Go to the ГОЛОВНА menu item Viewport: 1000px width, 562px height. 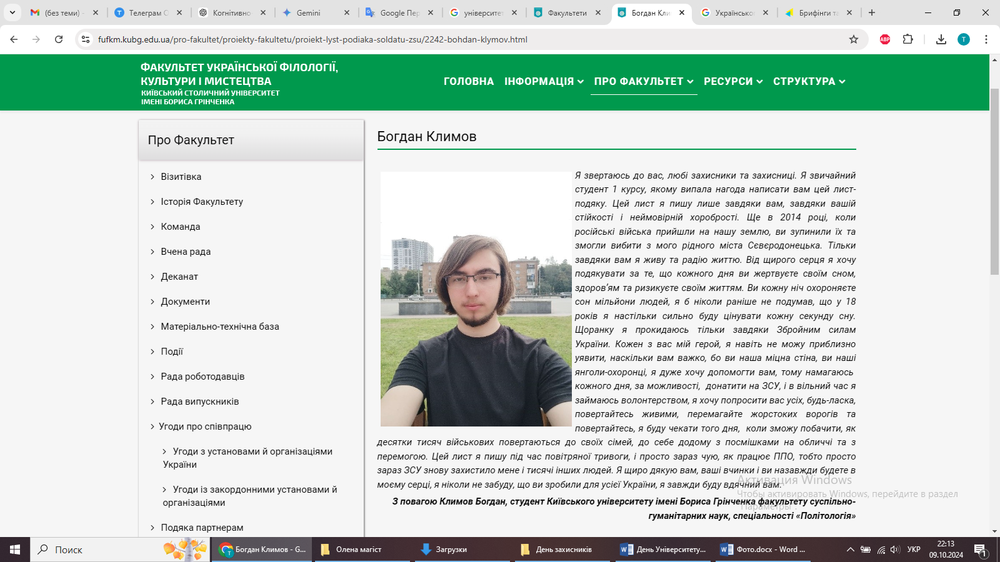468,81
